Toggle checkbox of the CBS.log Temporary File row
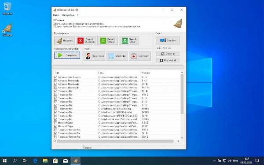This screenshot has width=264, height=165. click(55, 109)
